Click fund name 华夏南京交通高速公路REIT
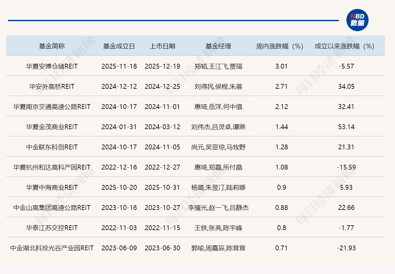Viewport: 395px width, 274px height. (x=52, y=107)
